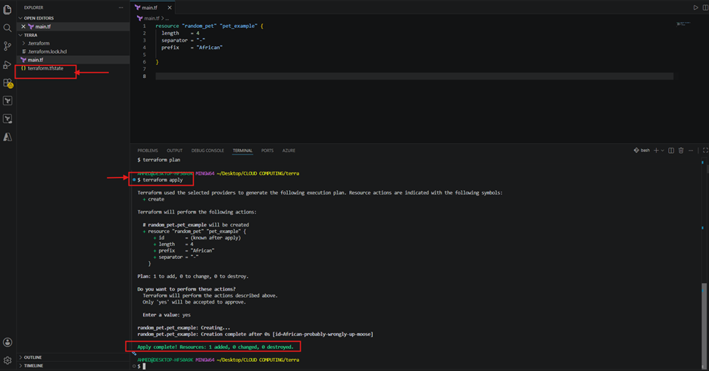The image size is (709, 371).
Task: Expand the OUTLINE section
Action: pyautogui.click(x=32, y=357)
